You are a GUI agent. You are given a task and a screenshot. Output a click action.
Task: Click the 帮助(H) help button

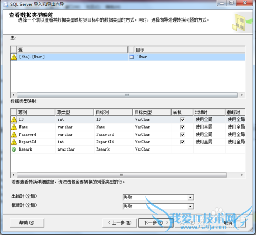tap(27, 223)
